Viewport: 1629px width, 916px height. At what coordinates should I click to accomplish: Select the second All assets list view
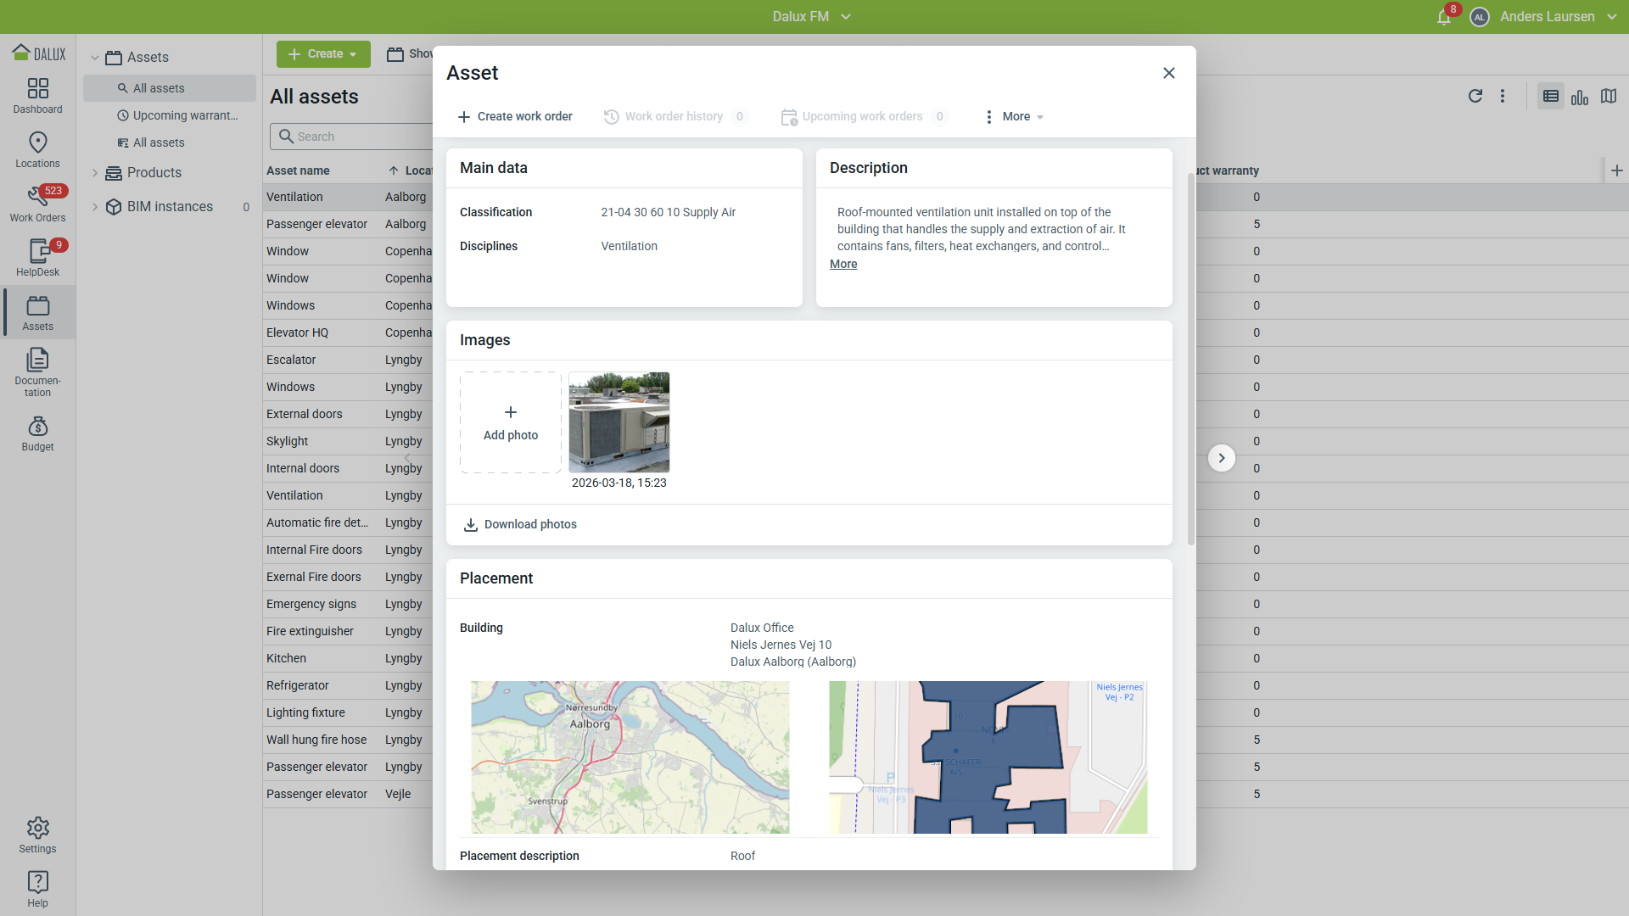click(170, 142)
